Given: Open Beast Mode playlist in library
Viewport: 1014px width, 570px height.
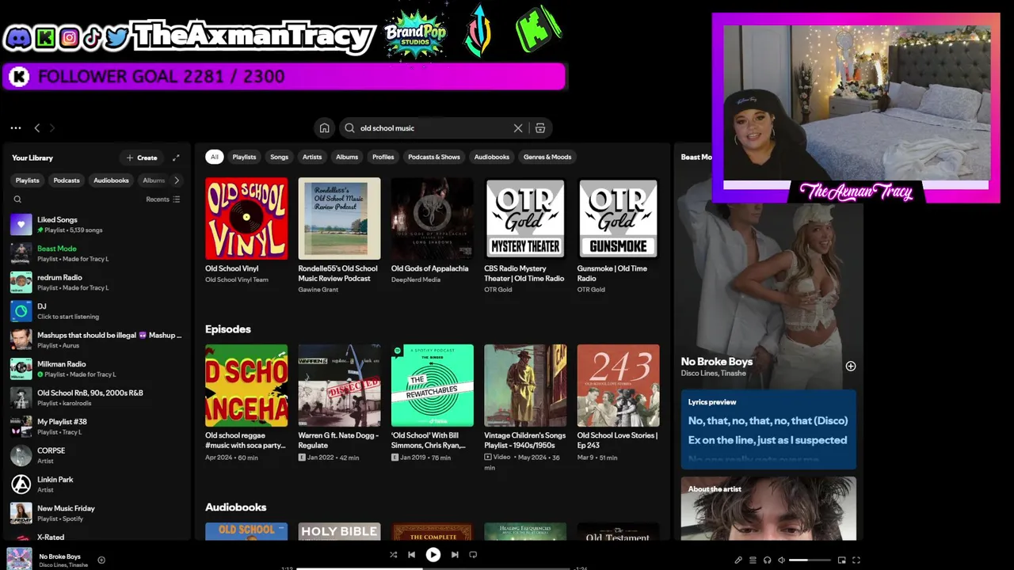Looking at the screenshot, I should pos(96,253).
